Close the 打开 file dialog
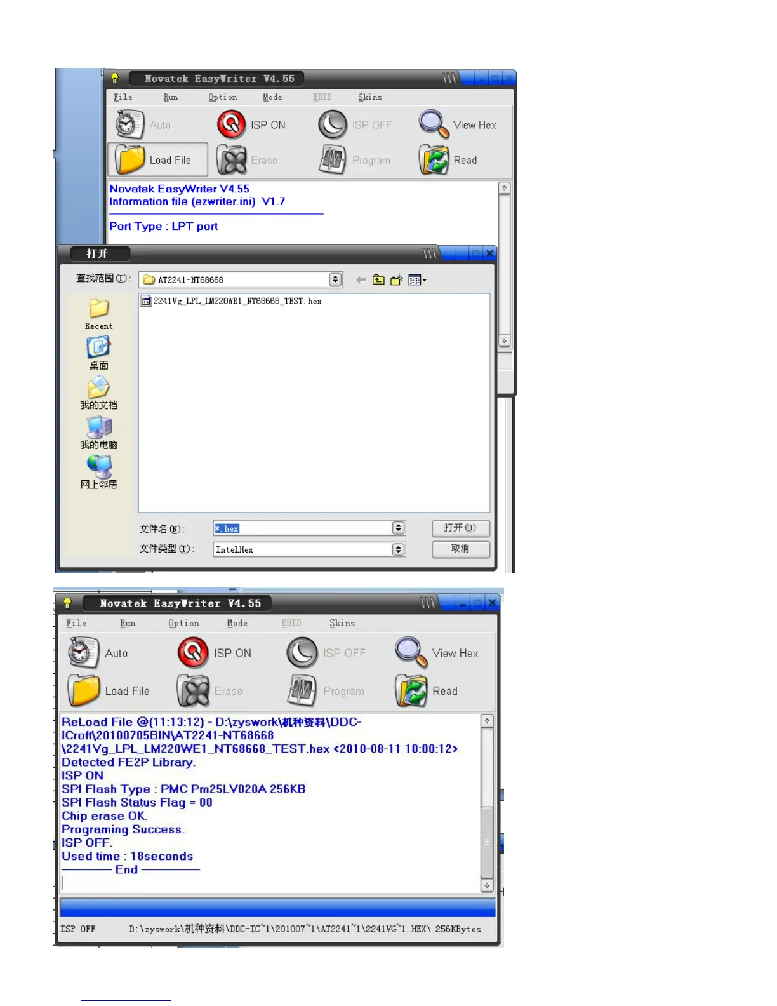 pos(489,253)
